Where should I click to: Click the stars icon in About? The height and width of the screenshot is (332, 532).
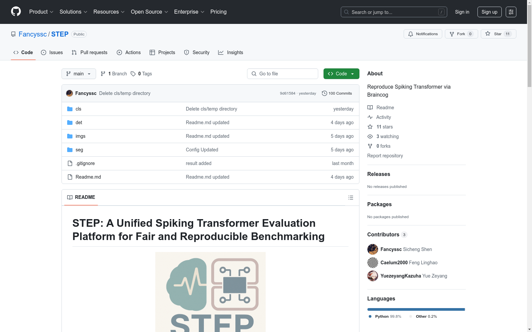coord(370,127)
